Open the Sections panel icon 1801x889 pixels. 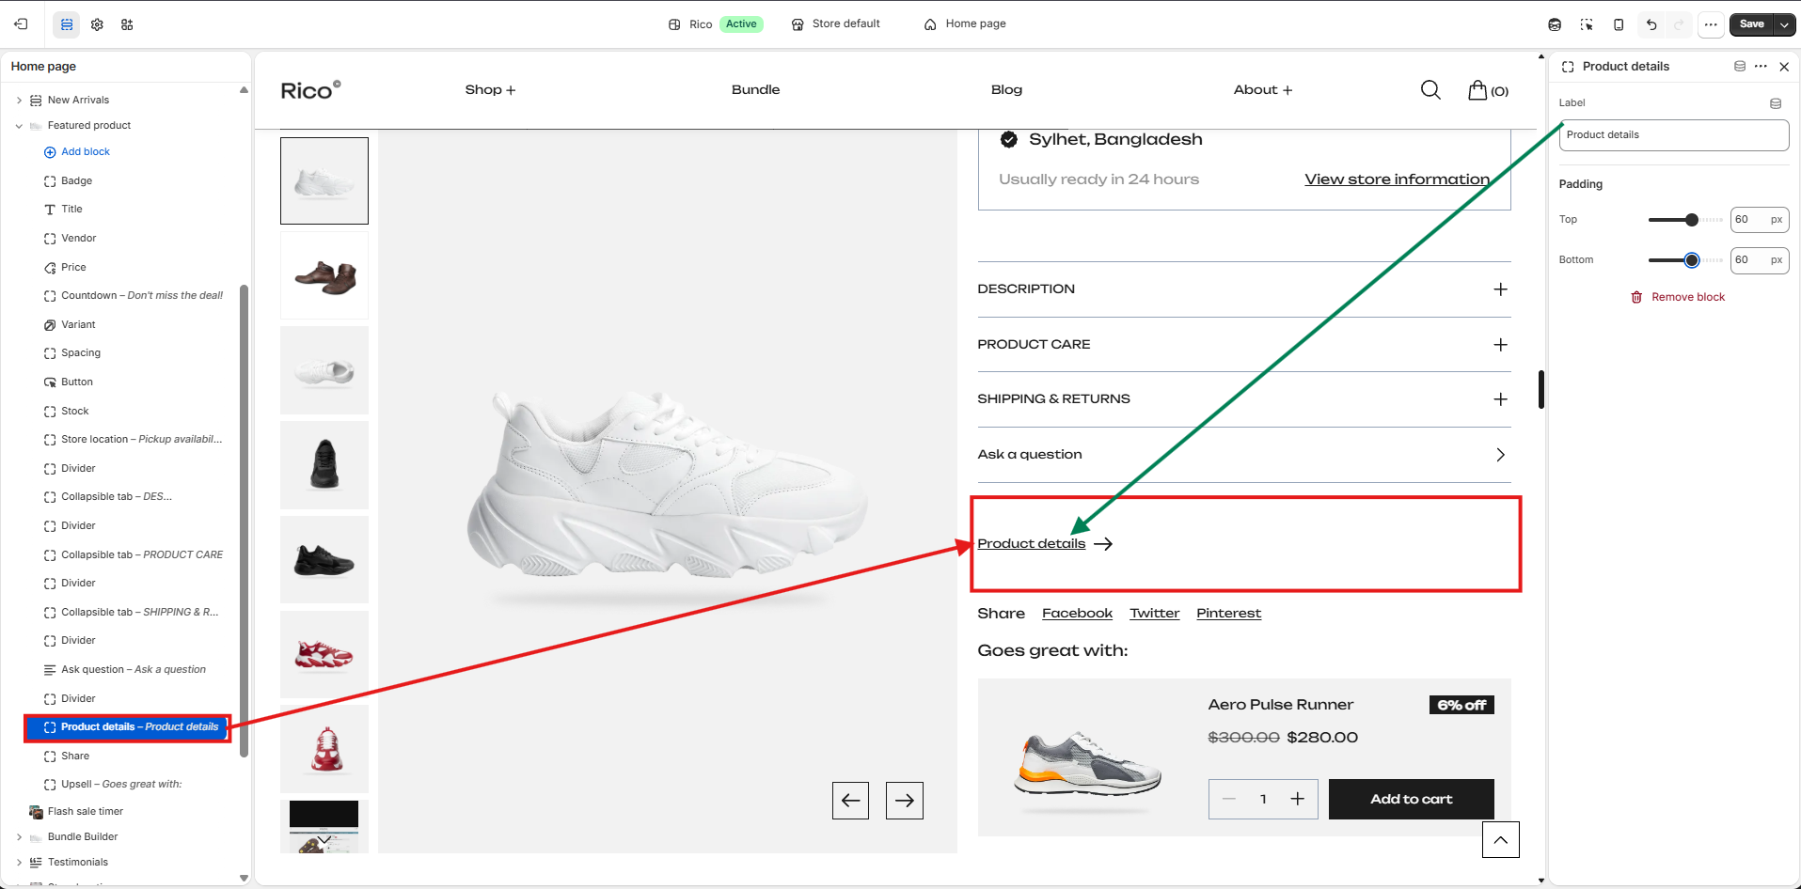67,24
